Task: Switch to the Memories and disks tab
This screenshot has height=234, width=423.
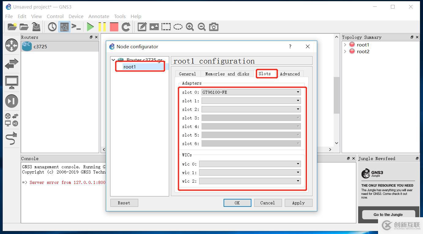Action: (x=227, y=74)
